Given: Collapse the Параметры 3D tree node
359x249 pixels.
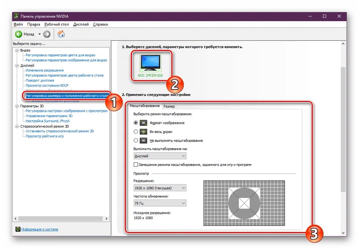Looking at the screenshot, I should [17, 106].
